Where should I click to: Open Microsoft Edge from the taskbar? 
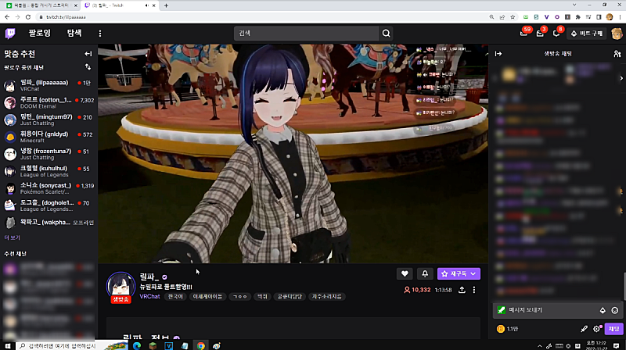point(136,345)
